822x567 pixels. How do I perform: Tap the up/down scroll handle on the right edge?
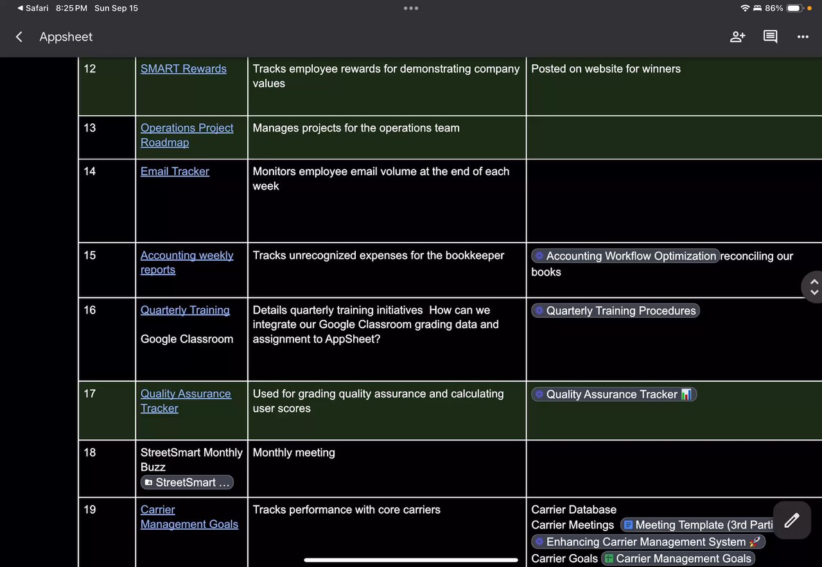(814, 286)
